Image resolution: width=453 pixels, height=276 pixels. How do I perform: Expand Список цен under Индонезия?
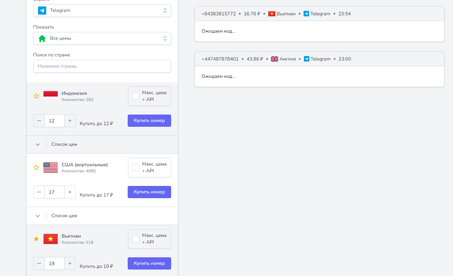coord(102,144)
